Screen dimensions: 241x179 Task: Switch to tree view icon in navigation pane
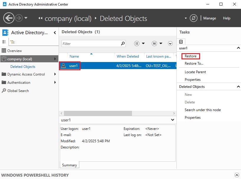12,42
